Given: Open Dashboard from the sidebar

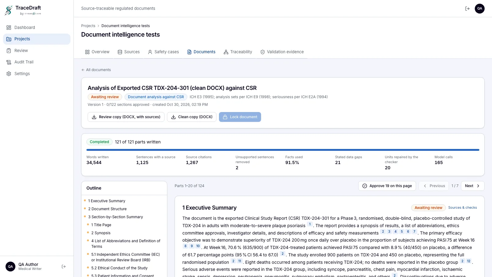Looking at the screenshot, I should 37,27.
